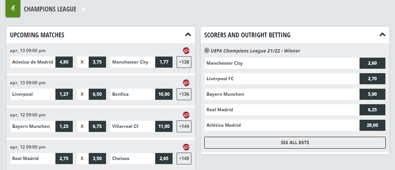
Task: Open +138 more markets for Atletico match
Action: (184, 62)
